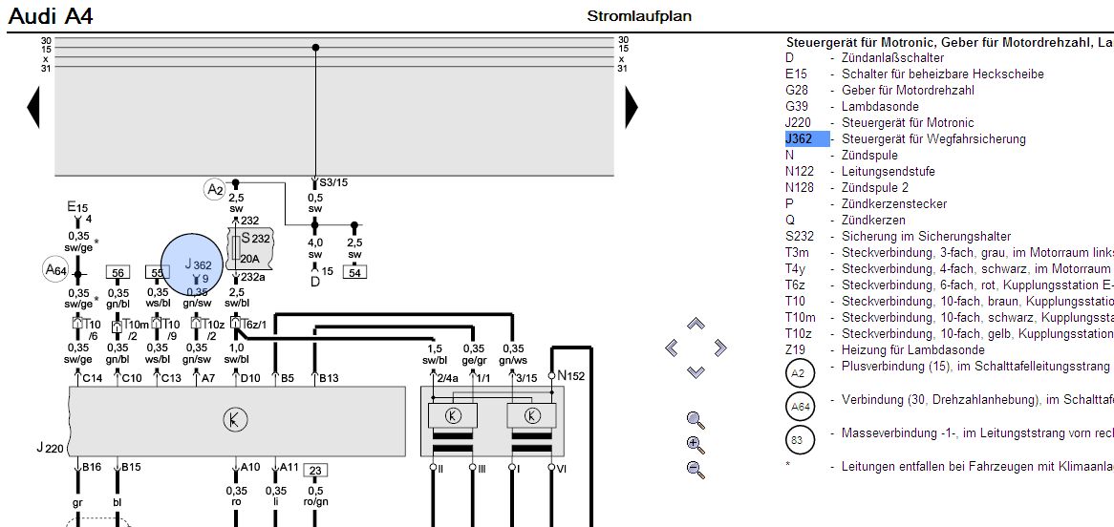Pan diagram up with the up chevron
This screenshot has width=1114, height=527.
pyautogui.click(x=696, y=324)
